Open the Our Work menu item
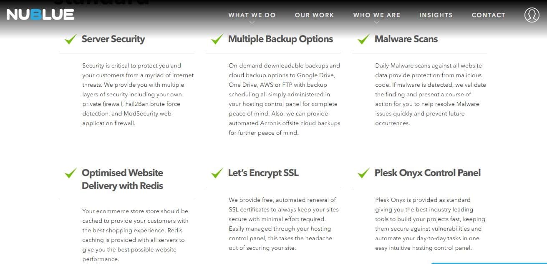The width and height of the screenshot is (547, 264). coord(314,15)
